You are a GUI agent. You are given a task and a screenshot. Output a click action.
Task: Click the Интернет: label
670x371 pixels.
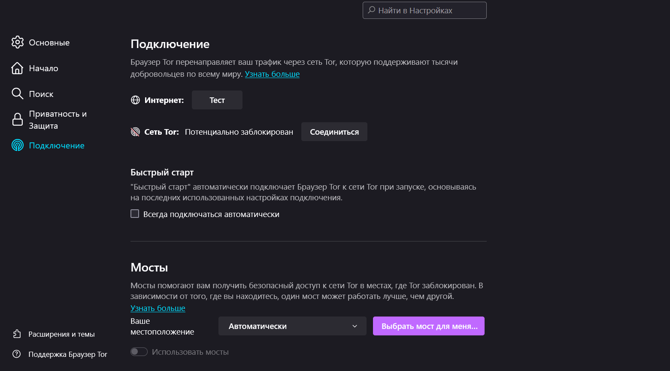[x=164, y=100]
